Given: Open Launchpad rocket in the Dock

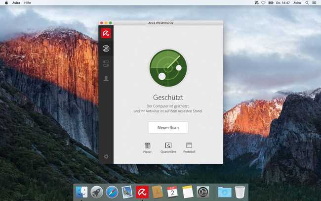Looking at the screenshot, I should coord(97,192).
